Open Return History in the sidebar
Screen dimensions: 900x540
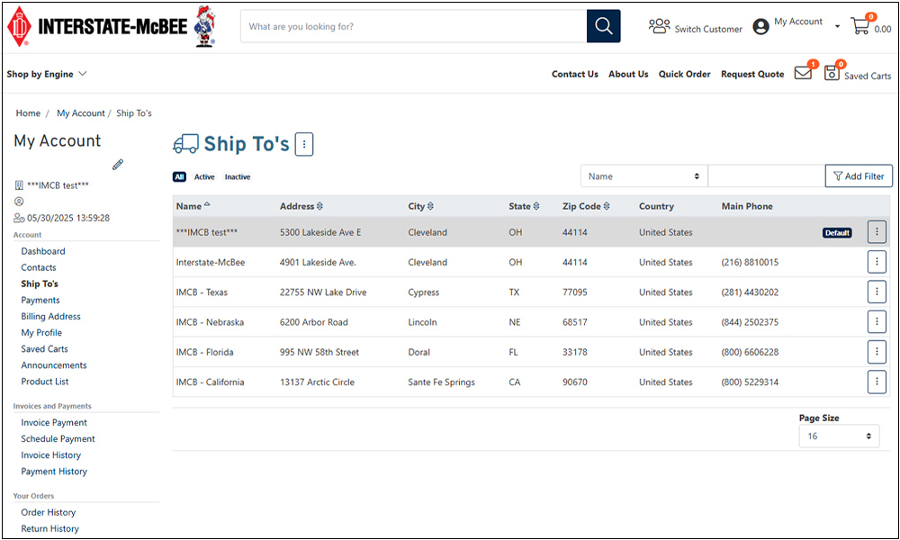pos(49,528)
